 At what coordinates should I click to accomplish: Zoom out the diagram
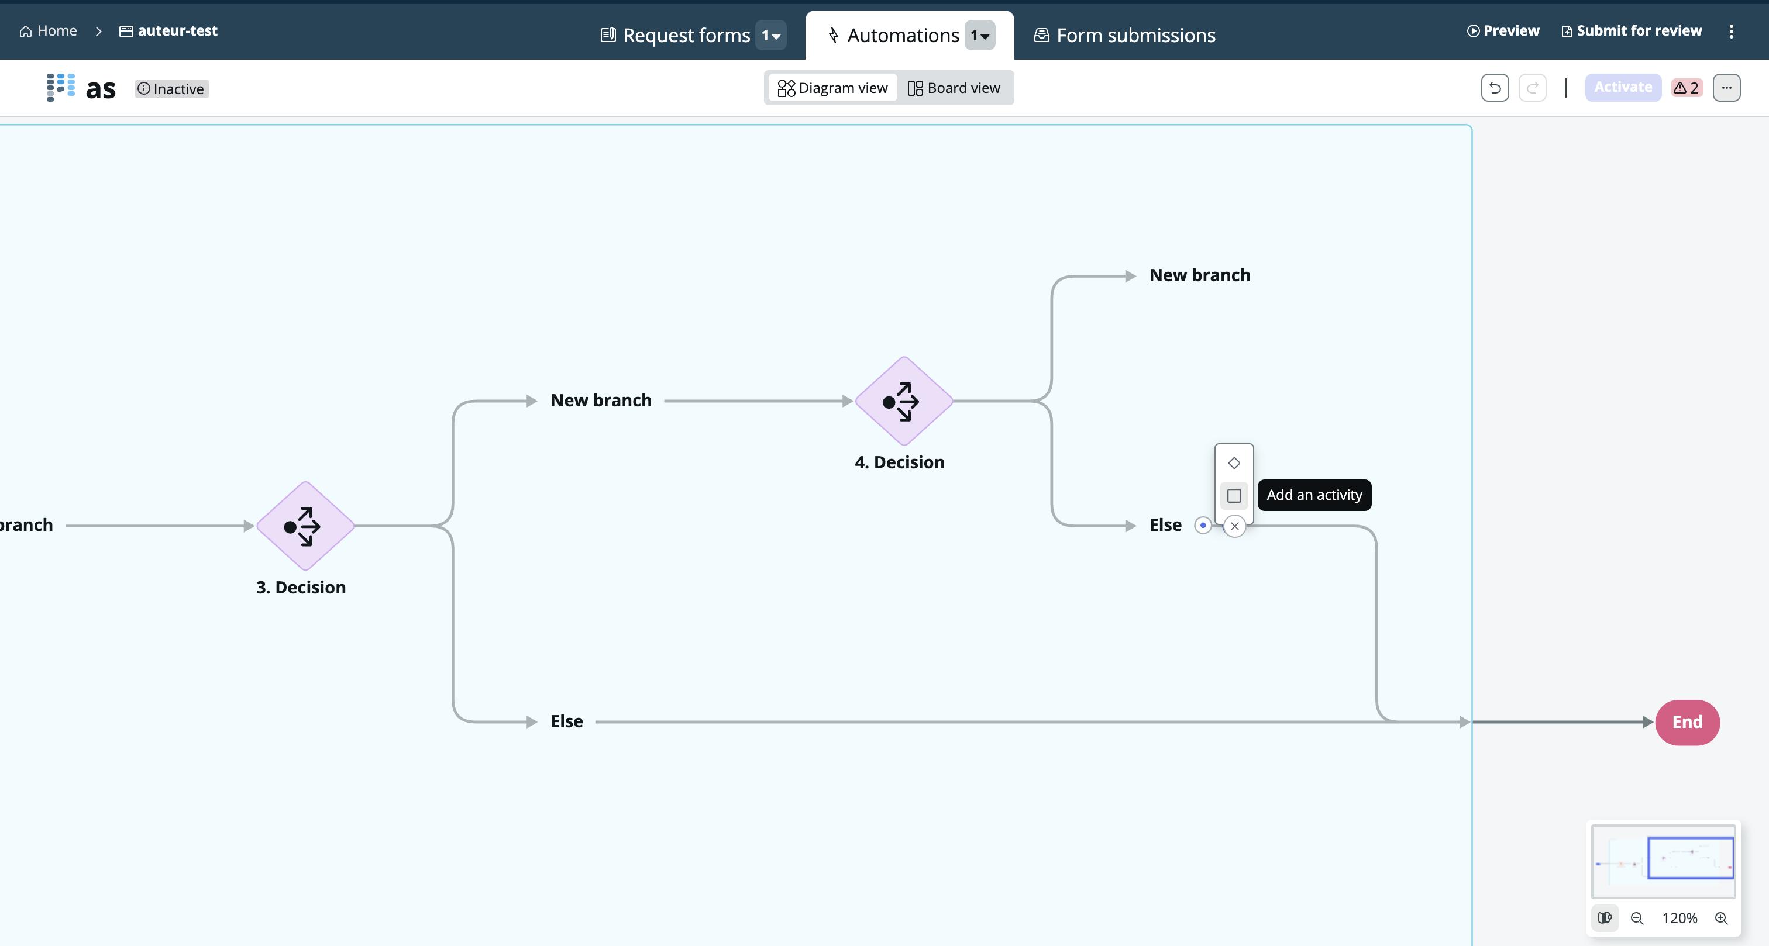pos(1637,919)
